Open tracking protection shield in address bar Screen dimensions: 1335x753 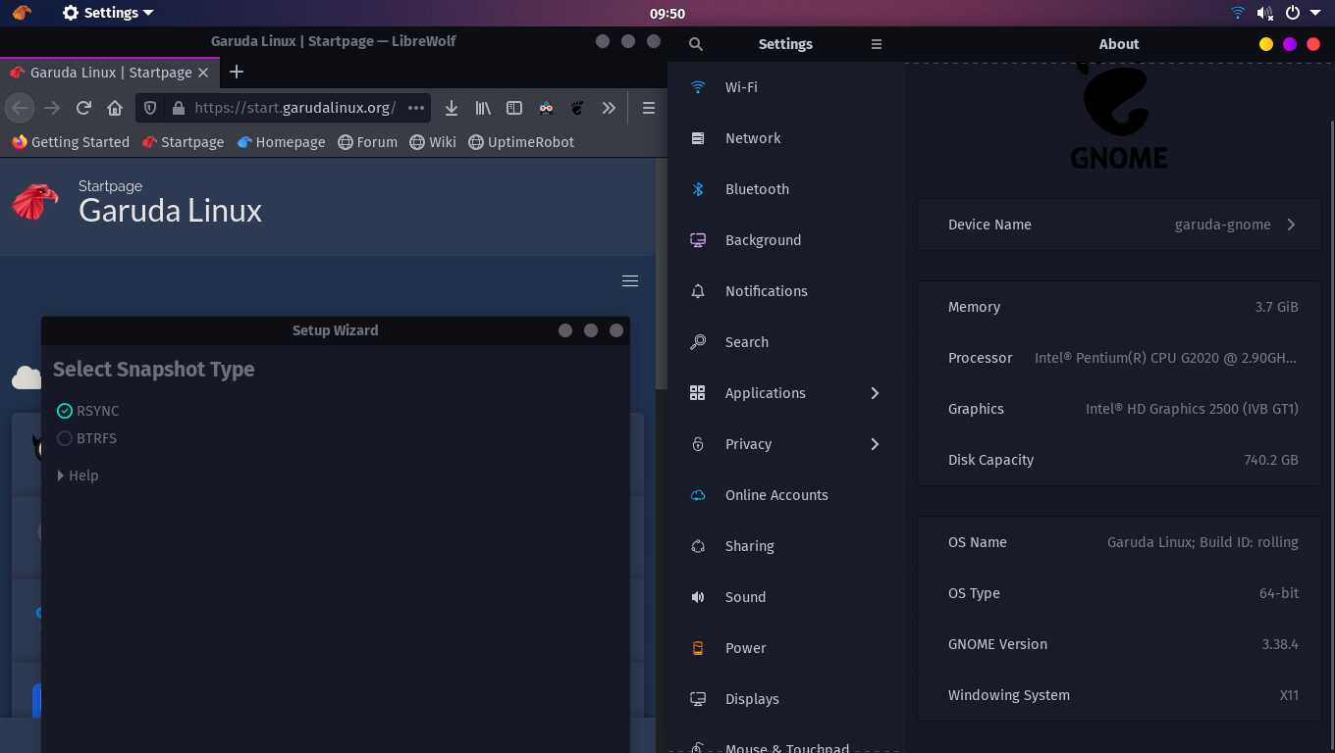click(150, 108)
